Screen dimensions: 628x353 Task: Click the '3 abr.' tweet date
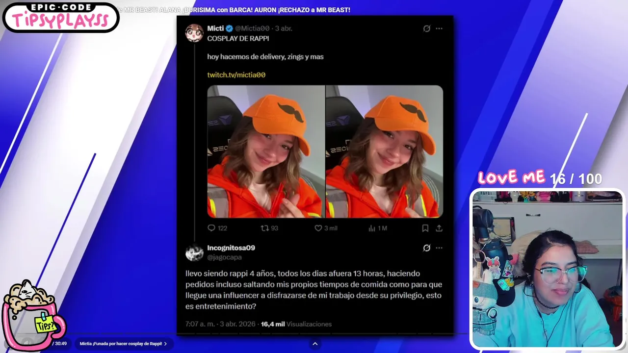click(x=284, y=28)
